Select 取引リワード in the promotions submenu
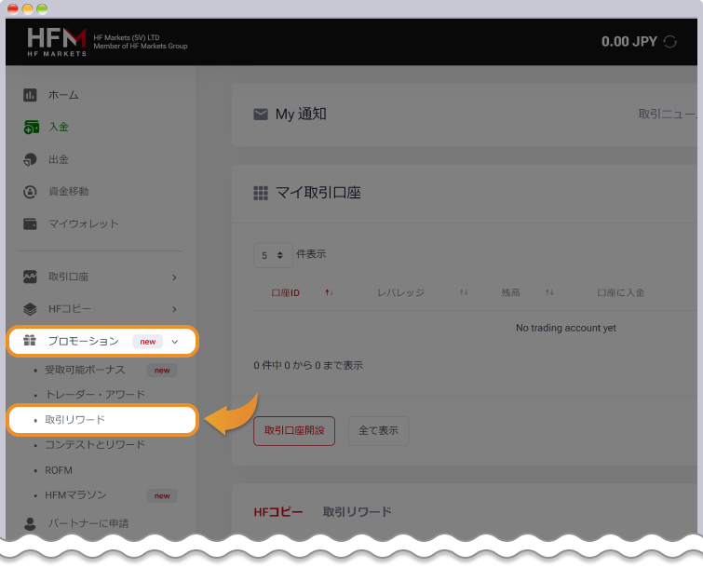 pyautogui.click(x=75, y=420)
